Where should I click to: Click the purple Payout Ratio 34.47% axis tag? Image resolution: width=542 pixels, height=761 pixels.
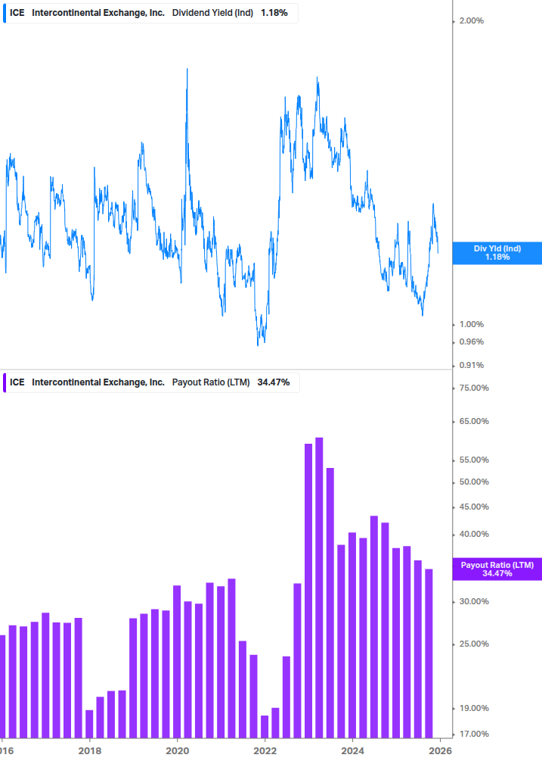(x=497, y=569)
